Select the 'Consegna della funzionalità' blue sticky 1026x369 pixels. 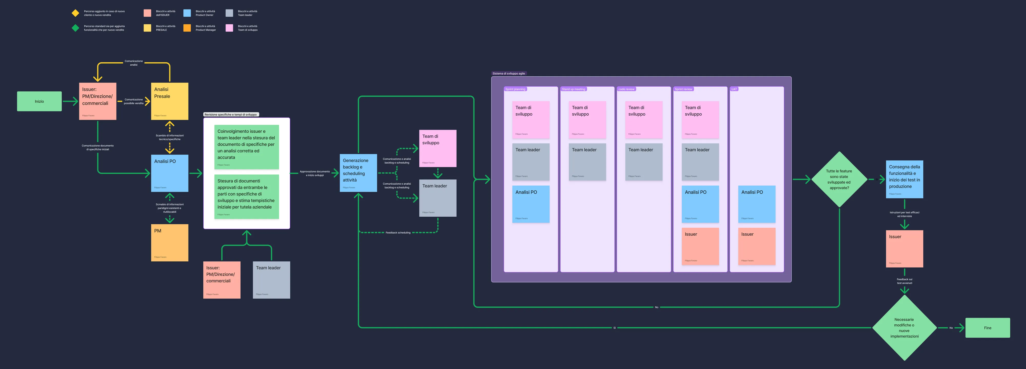click(x=904, y=179)
